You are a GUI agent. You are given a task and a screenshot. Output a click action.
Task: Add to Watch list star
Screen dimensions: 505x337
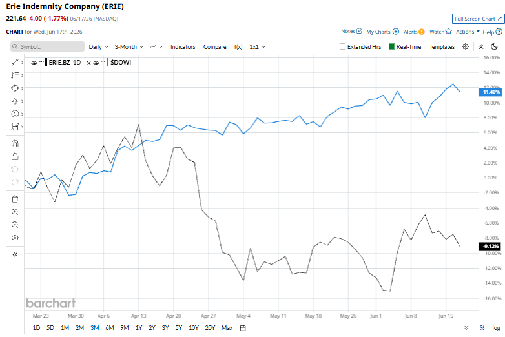pyautogui.click(x=449, y=31)
